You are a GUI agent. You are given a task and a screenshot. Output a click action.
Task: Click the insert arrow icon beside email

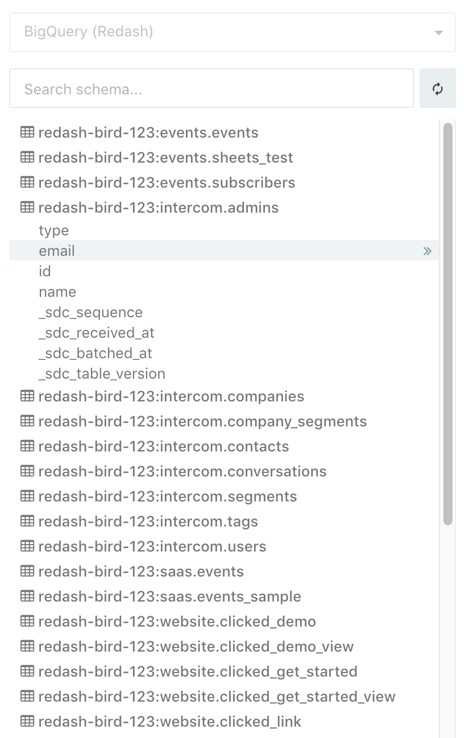tap(427, 251)
